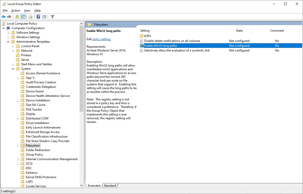Image resolution: width=303 pixels, height=194 pixels.
Task: Expand the Network node
Action: [x=13, y=51]
